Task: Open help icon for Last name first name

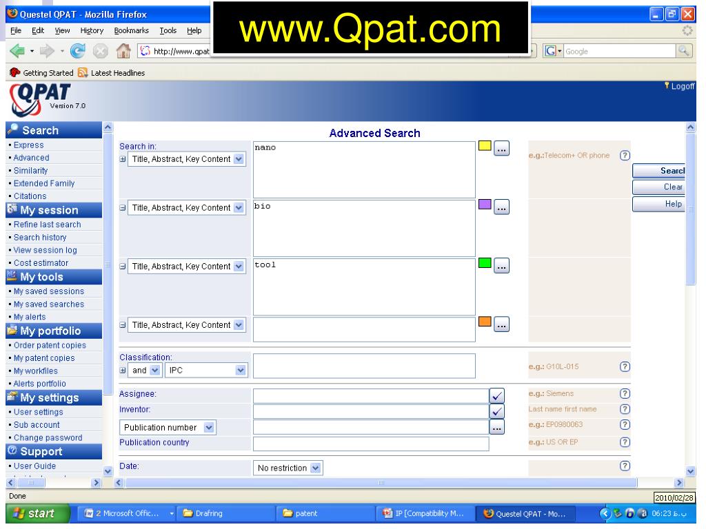Action: tap(625, 409)
